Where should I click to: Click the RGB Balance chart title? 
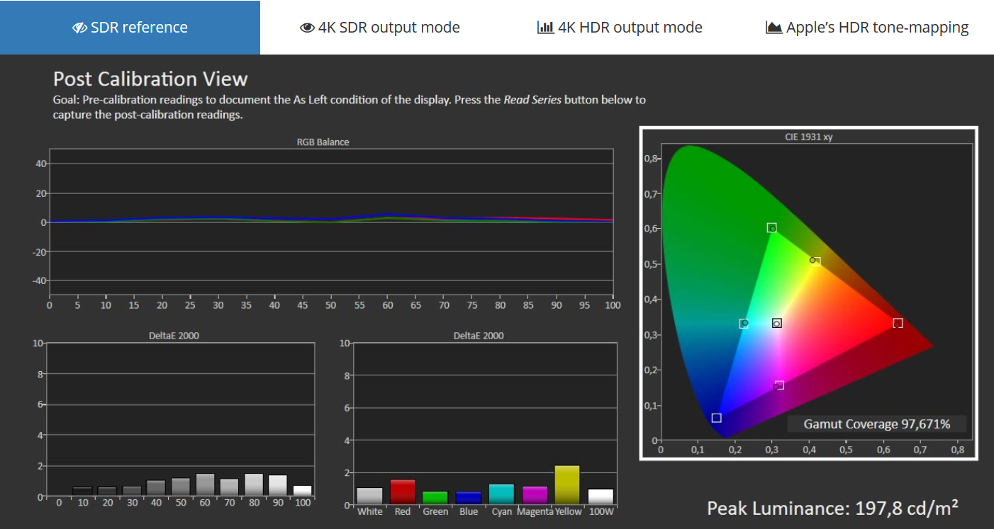coord(323,142)
